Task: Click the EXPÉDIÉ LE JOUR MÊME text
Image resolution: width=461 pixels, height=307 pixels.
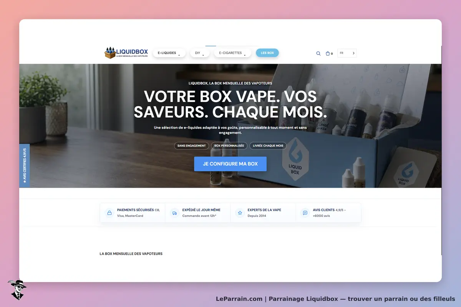Action: (x=201, y=210)
